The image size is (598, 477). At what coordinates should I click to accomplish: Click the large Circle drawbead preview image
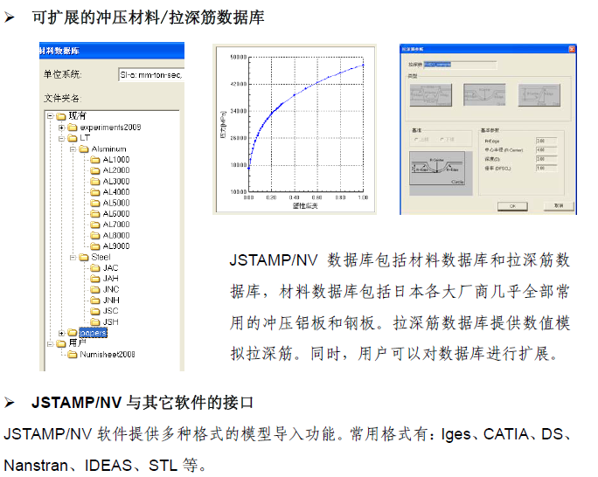point(437,168)
